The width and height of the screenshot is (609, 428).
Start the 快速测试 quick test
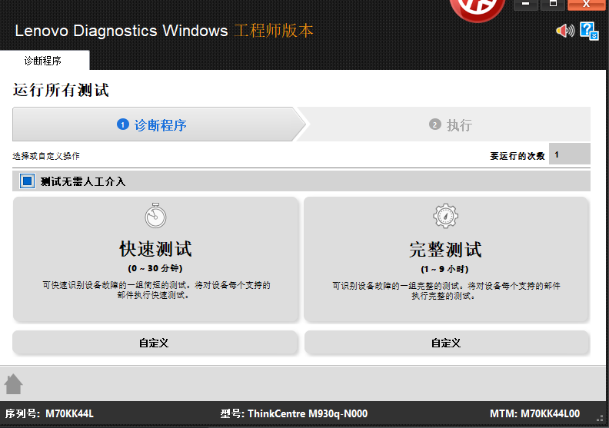(155, 259)
